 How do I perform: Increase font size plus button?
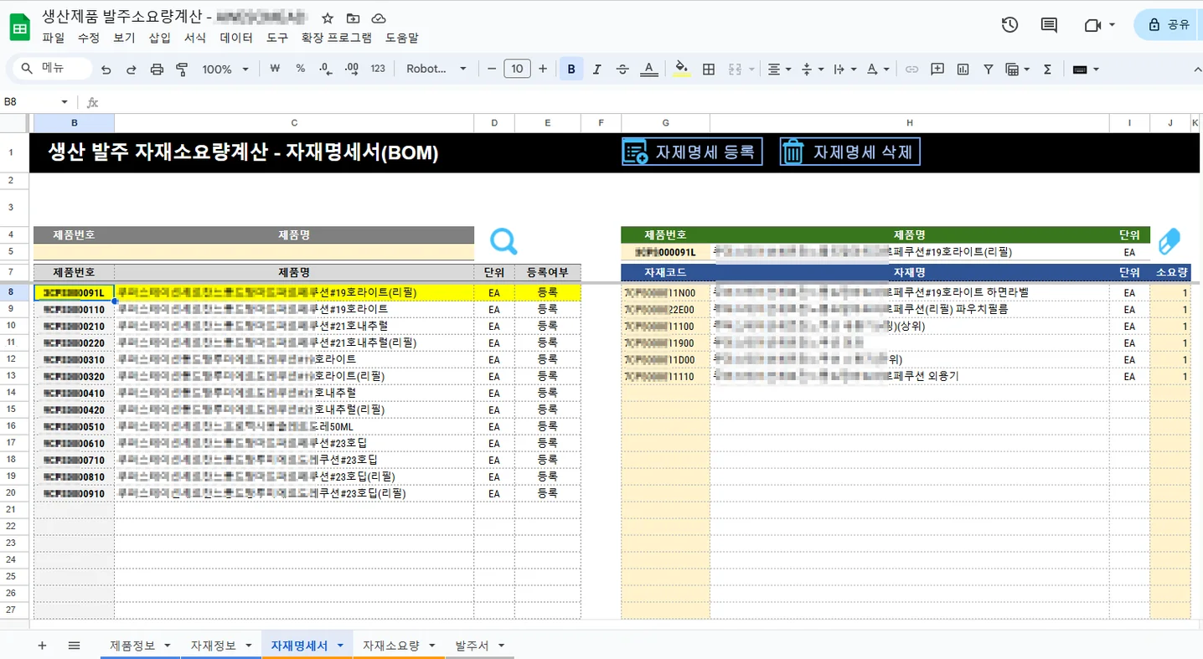coord(543,69)
